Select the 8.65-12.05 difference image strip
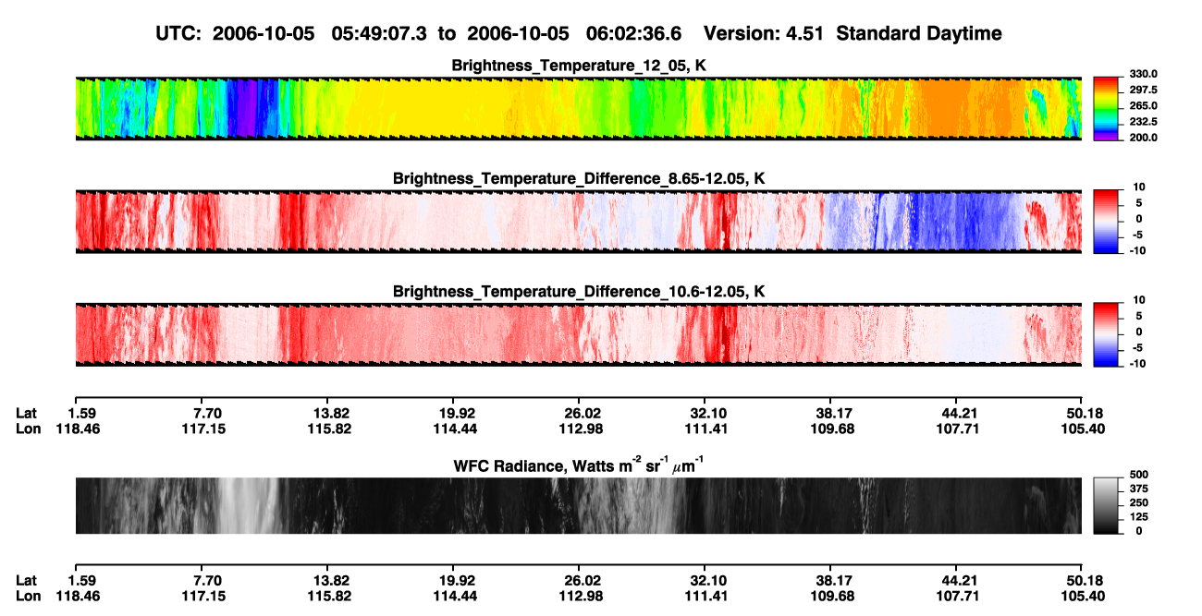 click(578, 221)
